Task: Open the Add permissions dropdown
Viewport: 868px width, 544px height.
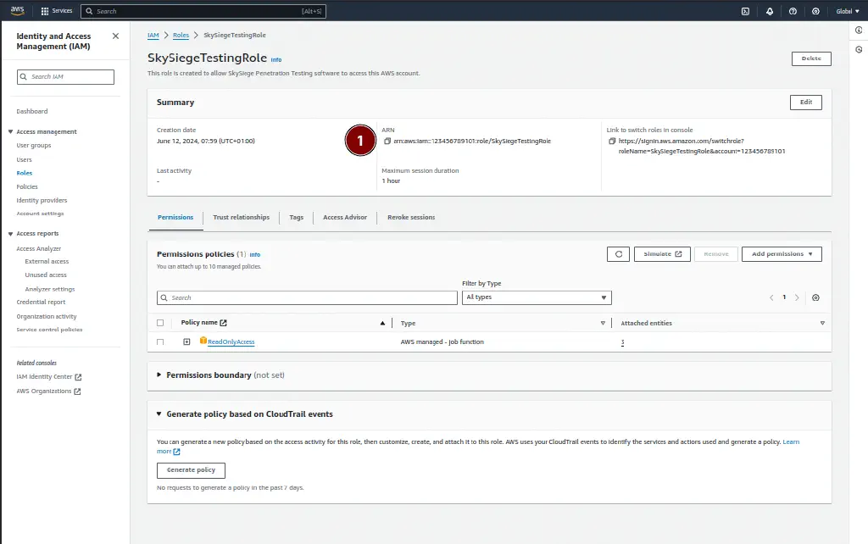Action: [782, 254]
